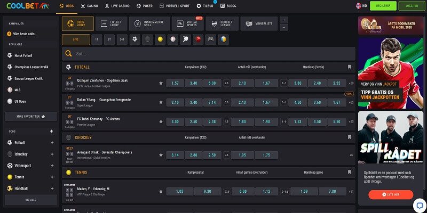The image size is (427, 213).
Task: Open the Norsk Fotball link
Action: (x=20, y=56)
